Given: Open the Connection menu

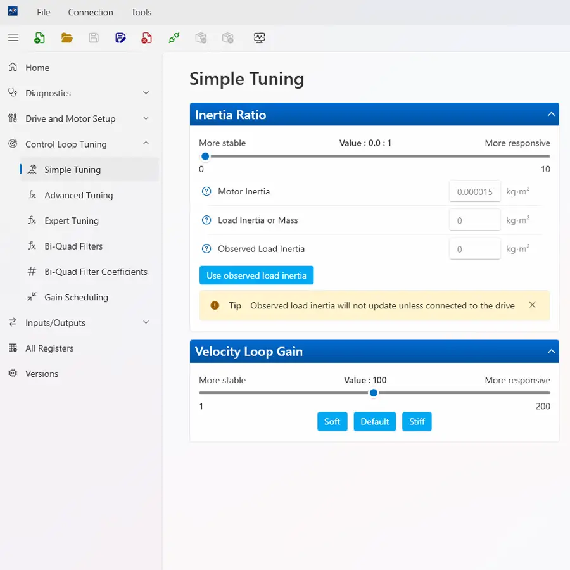Looking at the screenshot, I should coord(91,12).
